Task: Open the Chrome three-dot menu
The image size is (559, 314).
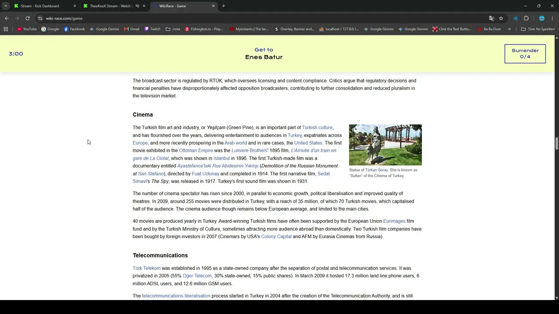Action: [x=552, y=18]
